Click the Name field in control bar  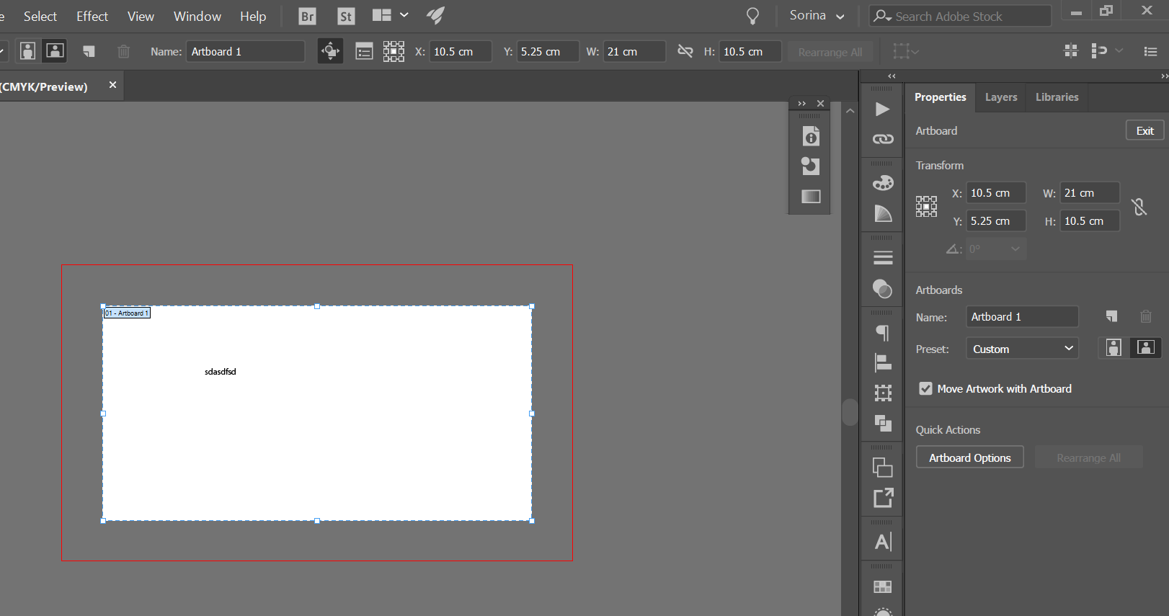tap(245, 51)
